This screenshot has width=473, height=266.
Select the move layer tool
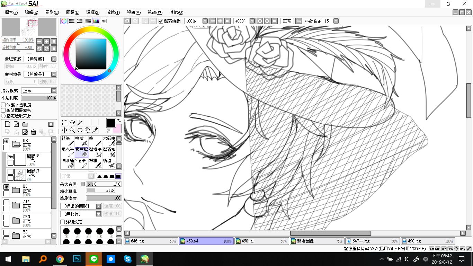point(65,130)
